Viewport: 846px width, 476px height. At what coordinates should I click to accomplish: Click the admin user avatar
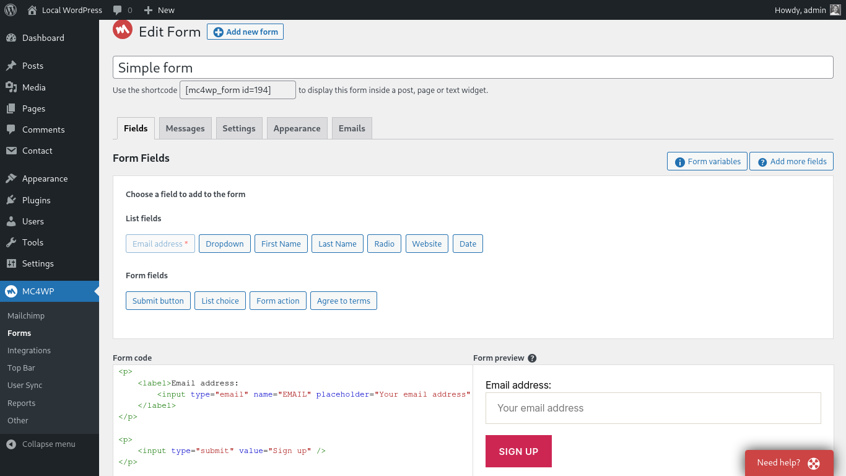pyautogui.click(x=835, y=10)
